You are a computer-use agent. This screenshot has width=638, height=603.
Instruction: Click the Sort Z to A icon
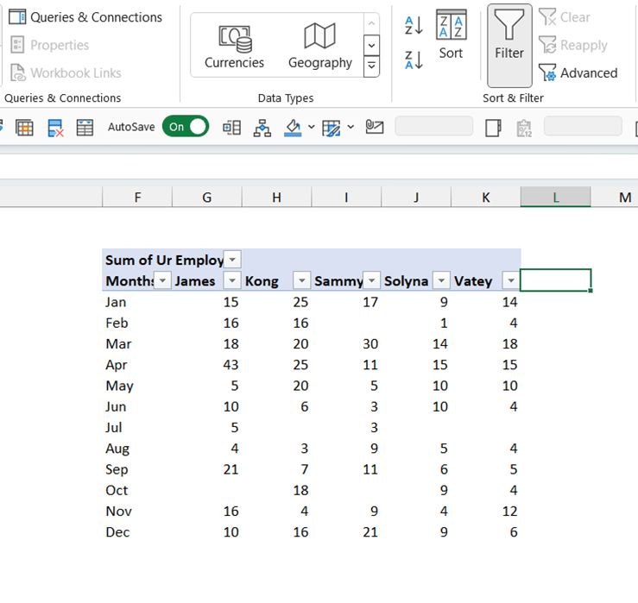coord(414,60)
